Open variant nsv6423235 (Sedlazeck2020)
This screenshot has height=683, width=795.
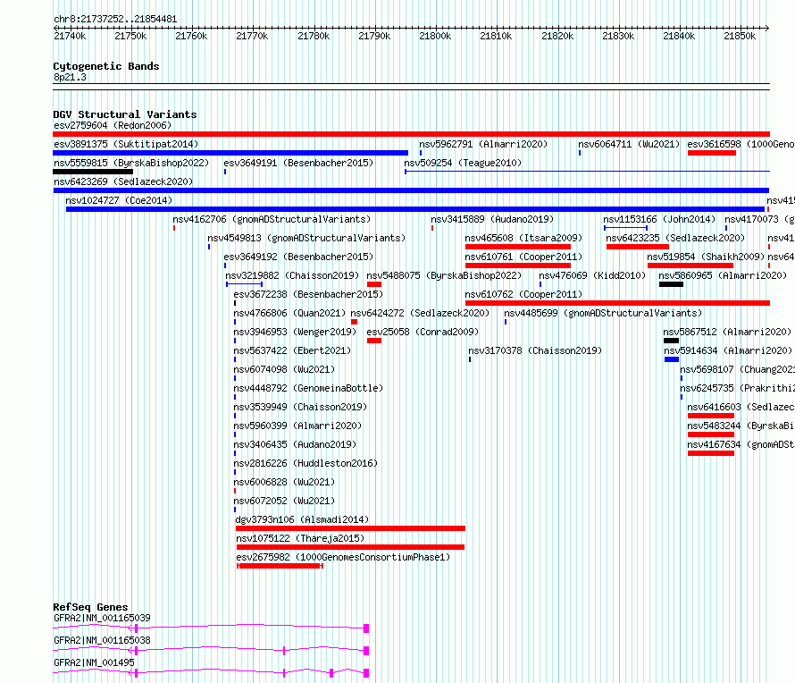675,238
